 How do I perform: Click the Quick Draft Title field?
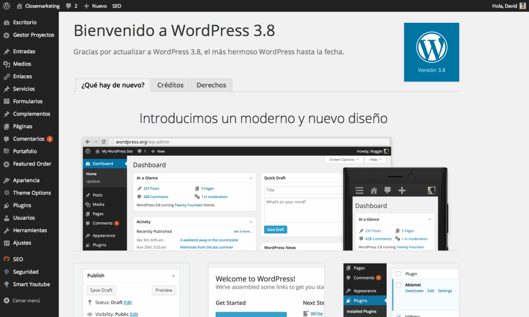pyautogui.click(x=304, y=190)
